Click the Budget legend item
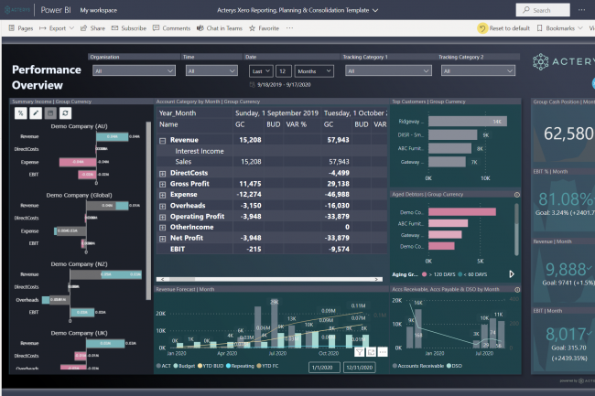The image size is (595, 396). [184, 366]
